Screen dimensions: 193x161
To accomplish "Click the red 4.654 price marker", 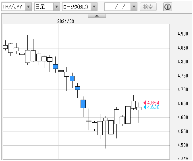I will (151, 103).
